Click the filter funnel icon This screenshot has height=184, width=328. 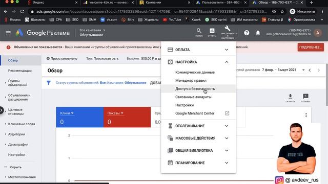coord(49,83)
